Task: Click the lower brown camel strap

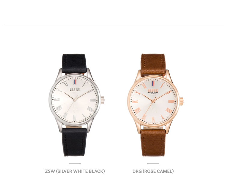Action: pos(153,143)
